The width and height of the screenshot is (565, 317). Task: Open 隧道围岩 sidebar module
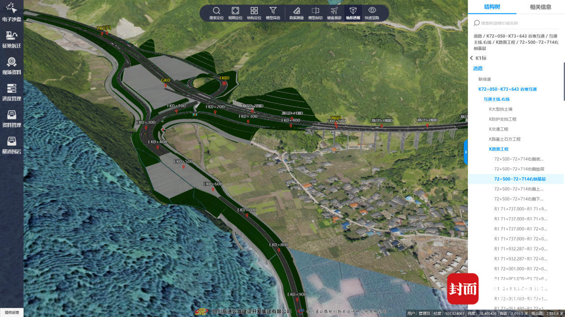pyautogui.click(x=12, y=145)
